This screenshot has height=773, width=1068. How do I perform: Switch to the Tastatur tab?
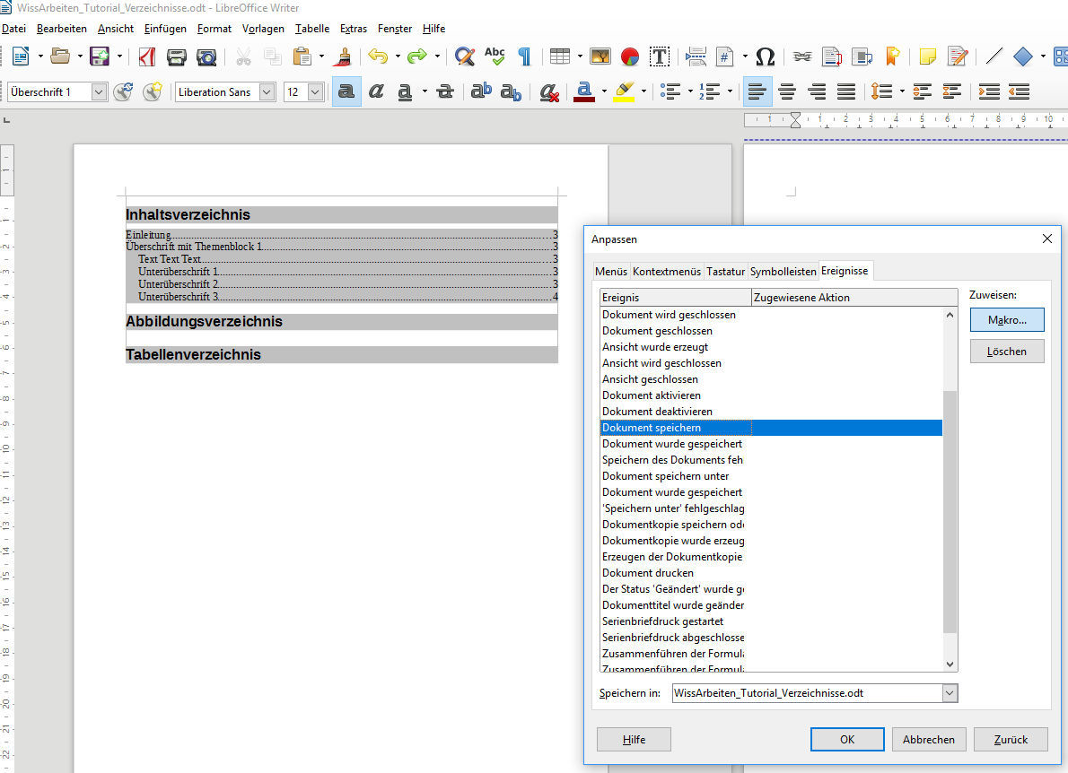(x=725, y=272)
